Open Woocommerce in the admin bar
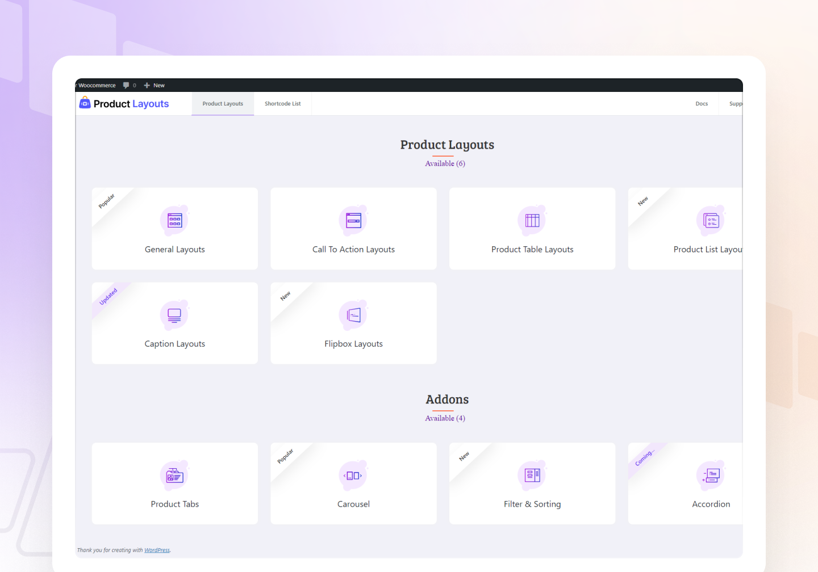Image resolution: width=818 pixels, height=572 pixels. click(x=97, y=85)
